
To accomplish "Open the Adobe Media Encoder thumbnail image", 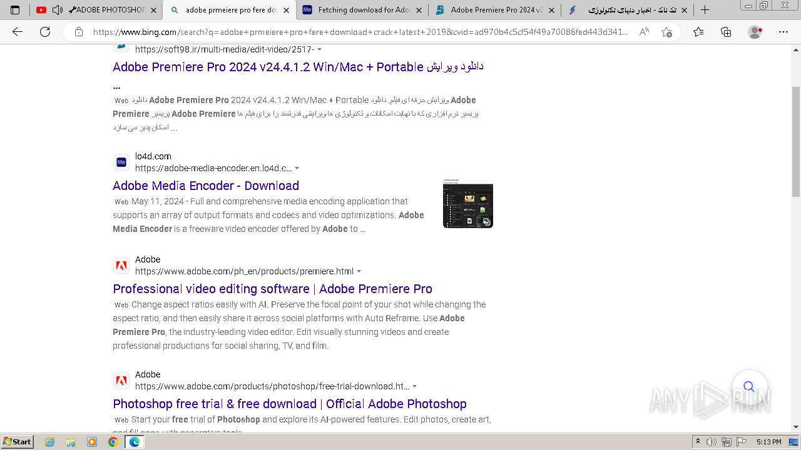I will 468,203.
